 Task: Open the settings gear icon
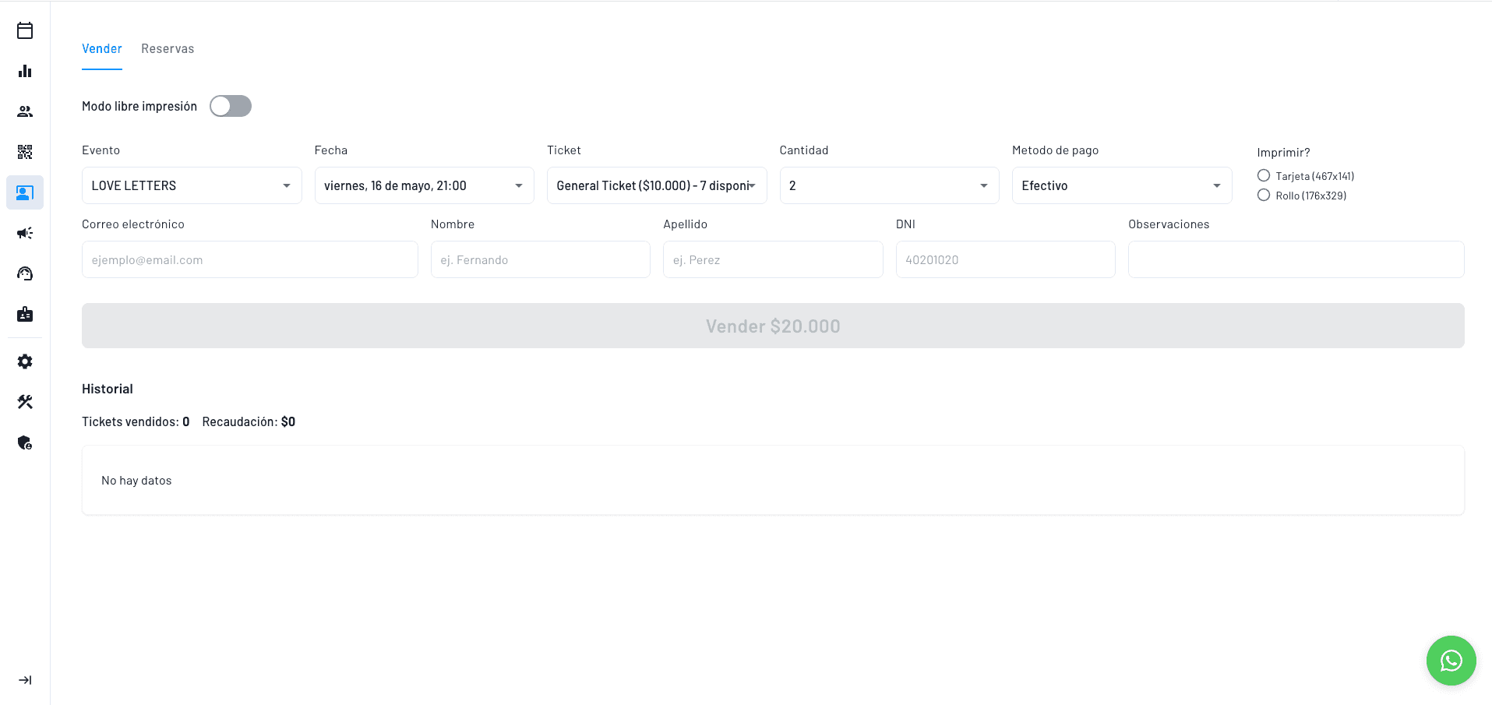coord(25,361)
